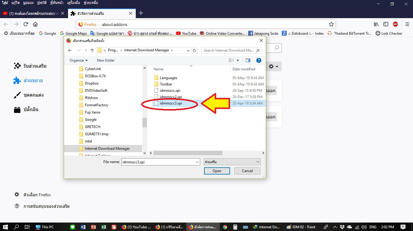Open รับส่วนเสริม in add-ons sidebar

30,66
